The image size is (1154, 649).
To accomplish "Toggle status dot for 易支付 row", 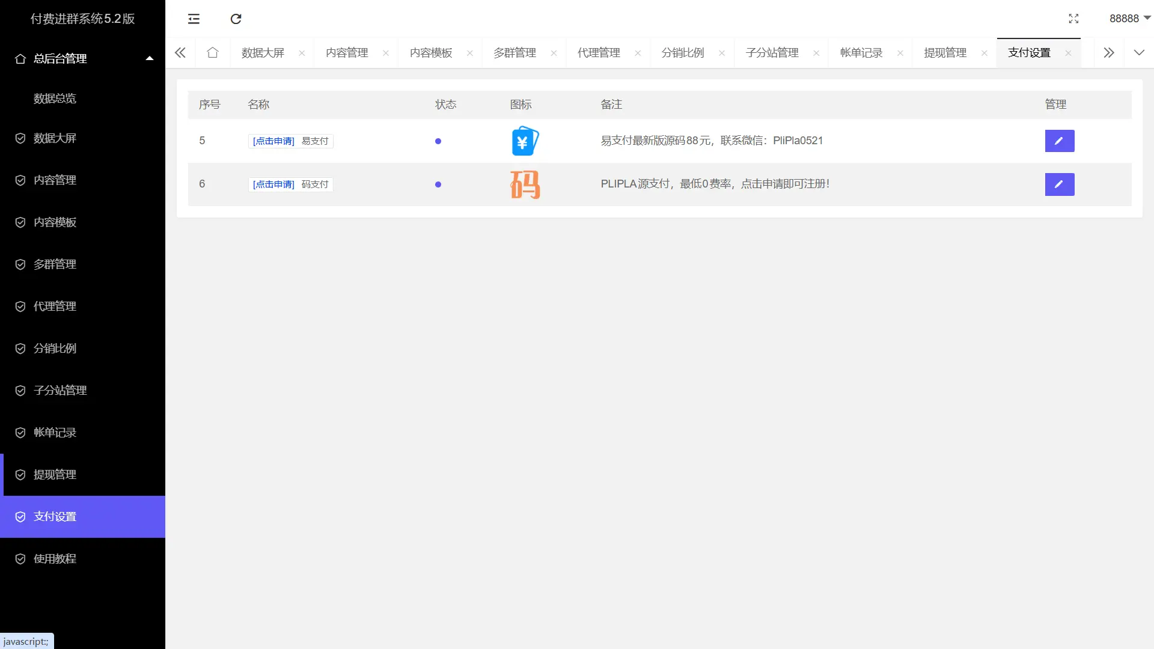I will point(438,141).
